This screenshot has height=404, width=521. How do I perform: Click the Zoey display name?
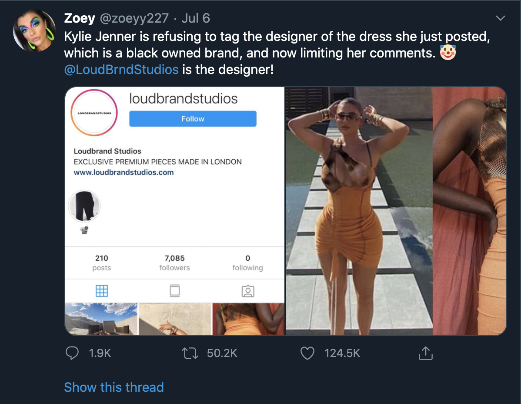tap(79, 18)
